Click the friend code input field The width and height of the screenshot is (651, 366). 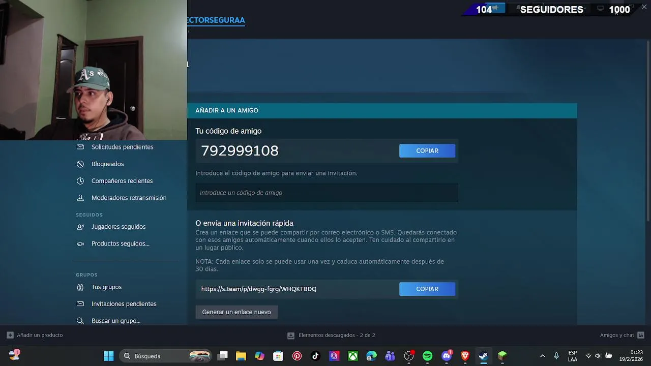(x=327, y=193)
